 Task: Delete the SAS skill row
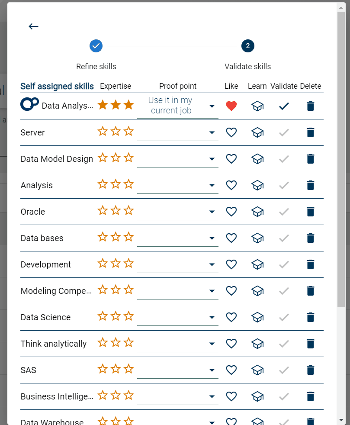tap(310, 370)
